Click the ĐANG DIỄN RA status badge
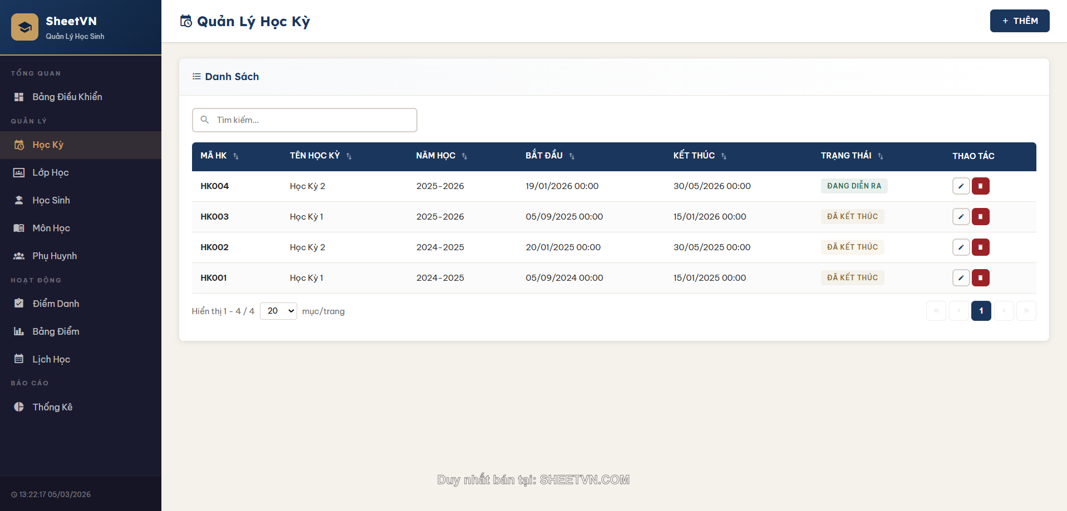The image size is (1067, 511). 854,186
